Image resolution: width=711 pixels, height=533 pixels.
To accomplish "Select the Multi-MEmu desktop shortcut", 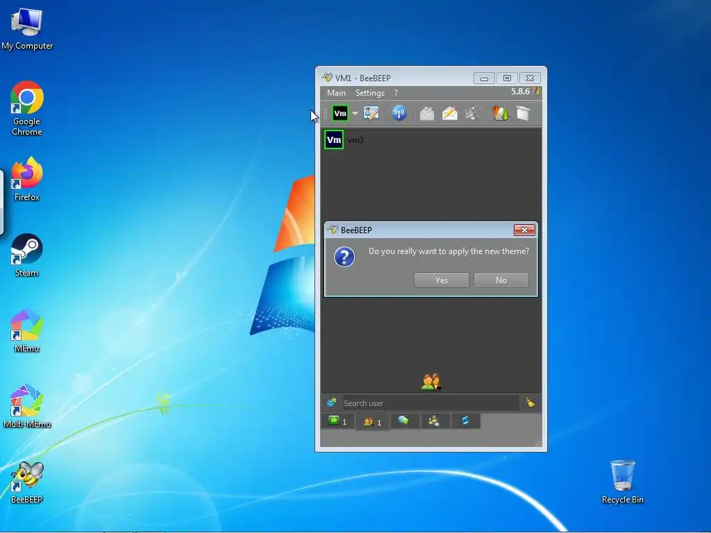I will click(27, 407).
